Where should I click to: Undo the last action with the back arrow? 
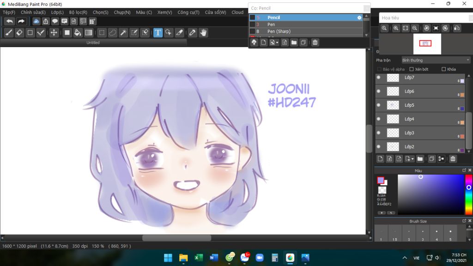coord(10,21)
